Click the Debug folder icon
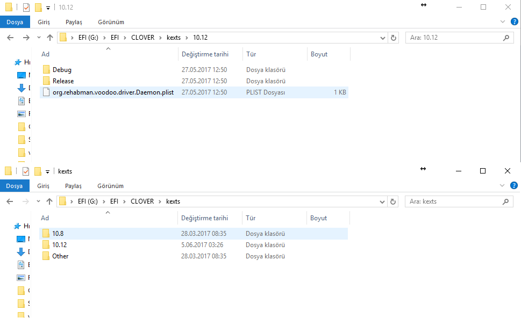This screenshot has height=332, width=521. (47, 70)
